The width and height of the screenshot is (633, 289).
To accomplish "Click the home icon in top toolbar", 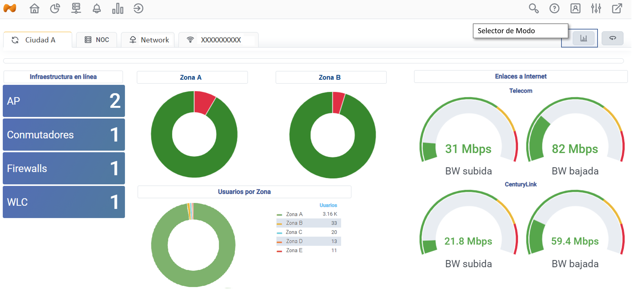I will click(x=34, y=9).
